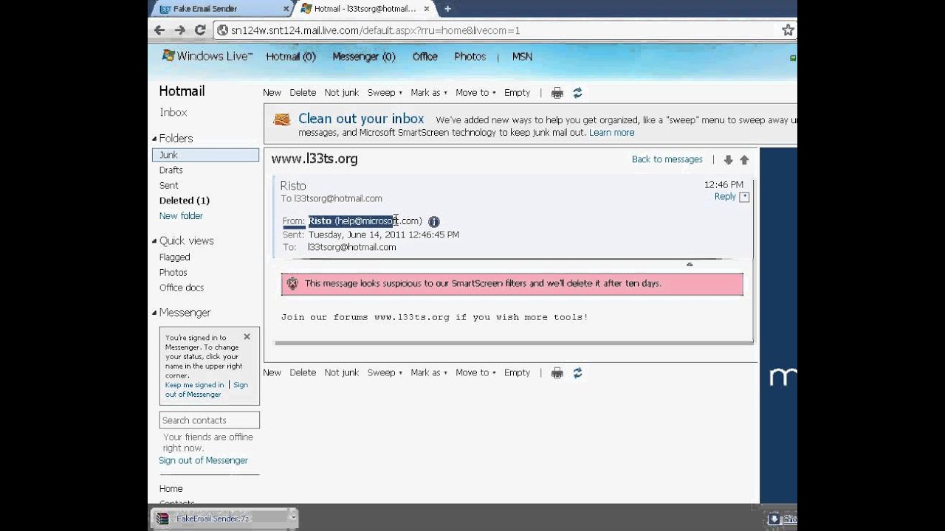Click bottom Delete button

(x=303, y=373)
